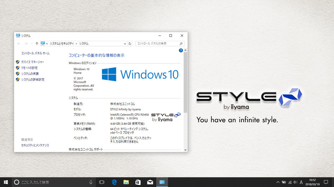
Task: Click the STYLE by iiyama OEM logo
Action: tap(166, 117)
